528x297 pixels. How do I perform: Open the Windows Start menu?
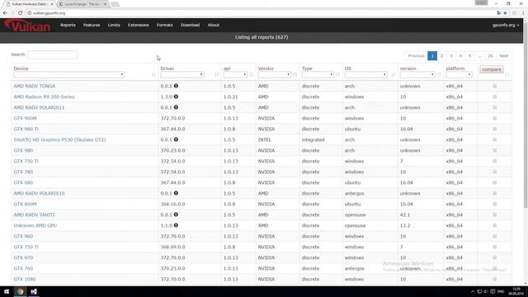point(7,291)
